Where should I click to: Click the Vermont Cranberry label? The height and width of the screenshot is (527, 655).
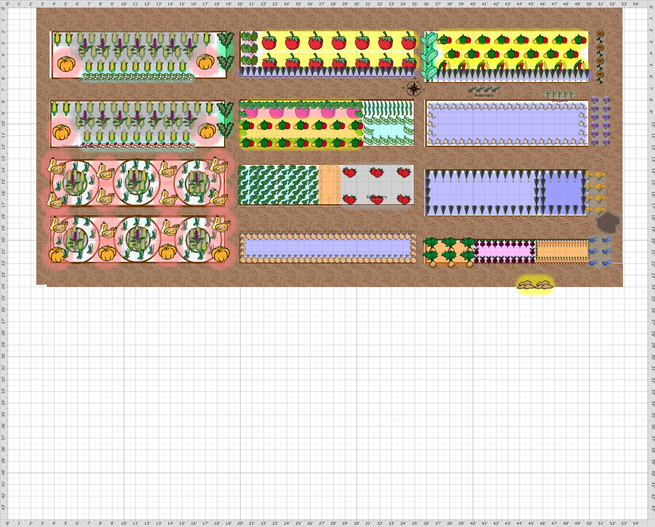pyautogui.click(x=79, y=146)
